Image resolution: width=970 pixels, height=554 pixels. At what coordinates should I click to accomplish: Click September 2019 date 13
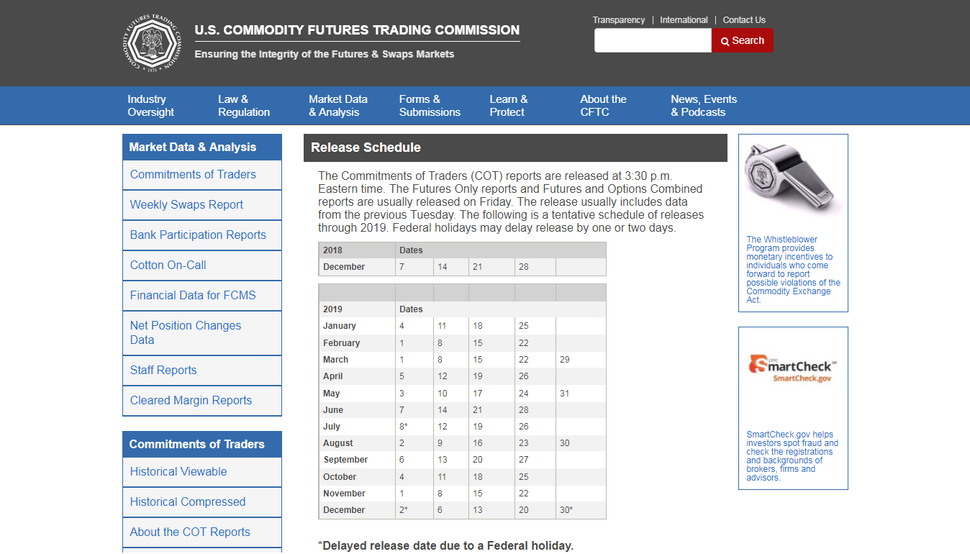[443, 460]
